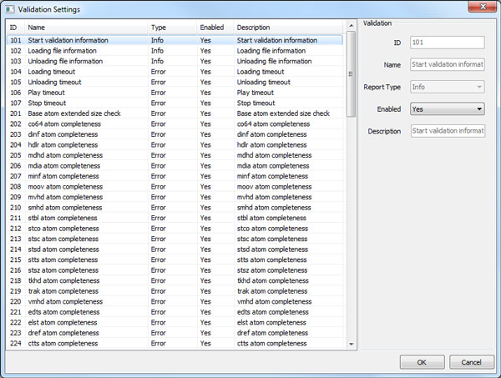The height and width of the screenshot is (378, 501).
Task: Click the Description text field in Validation
Action: pyautogui.click(x=448, y=130)
